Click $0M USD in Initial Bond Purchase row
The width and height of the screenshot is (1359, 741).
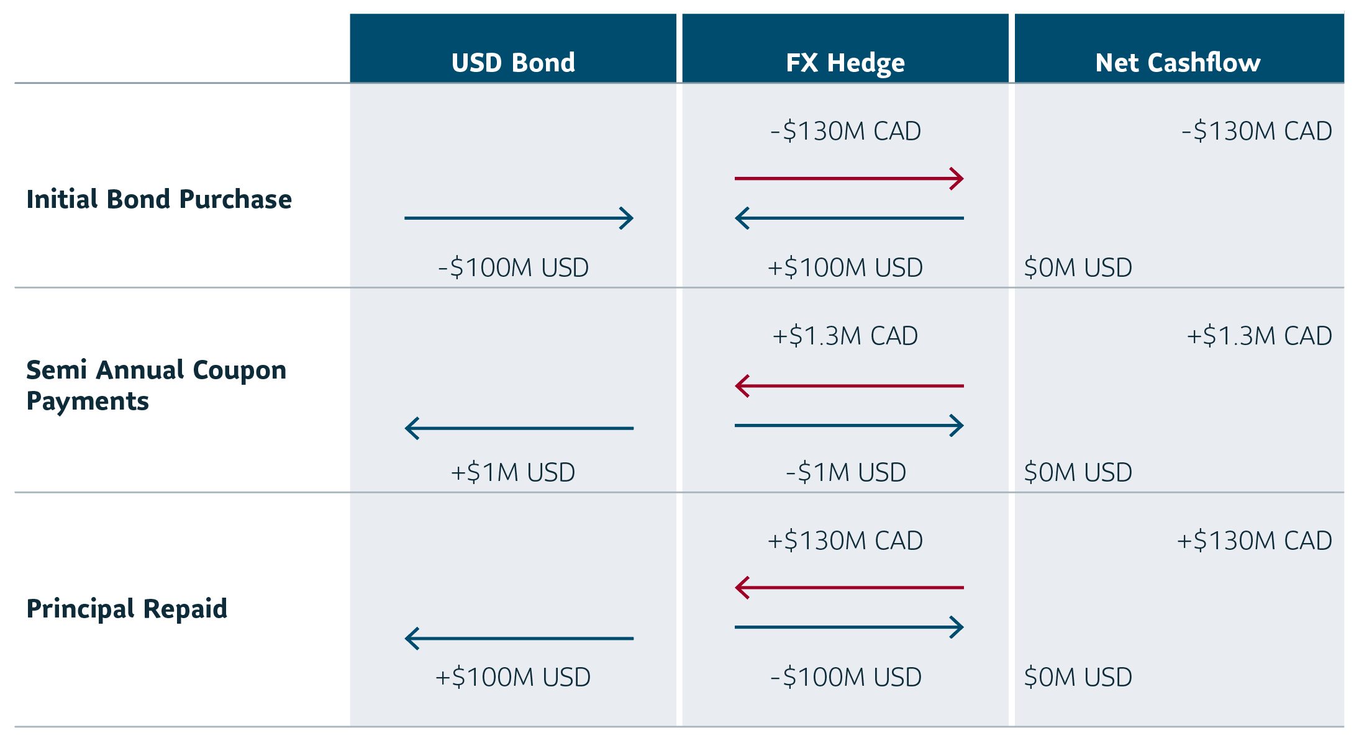[1078, 268]
